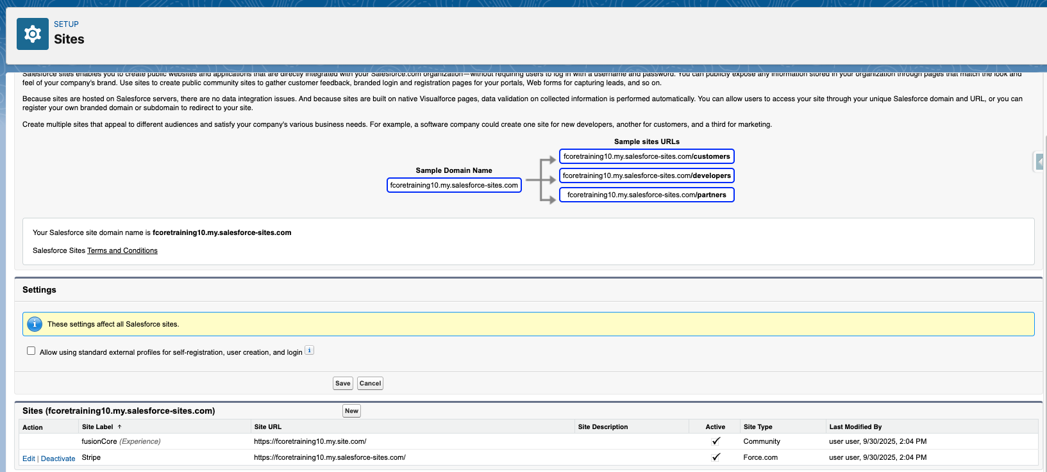Viewport: 1047px width, 472px height.
Task: Expand the collapsed side panel handle
Action: click(x=1039, y=161)
